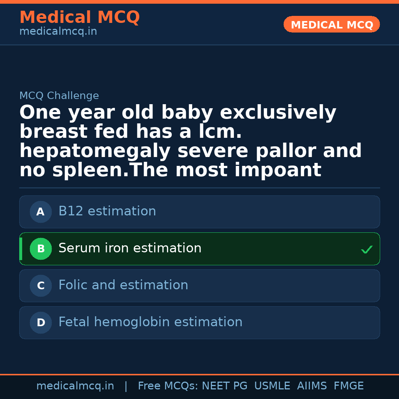This screenshot has height=399, width=399.
Task: Click the circular A badge icon
Action: point(41,212)
